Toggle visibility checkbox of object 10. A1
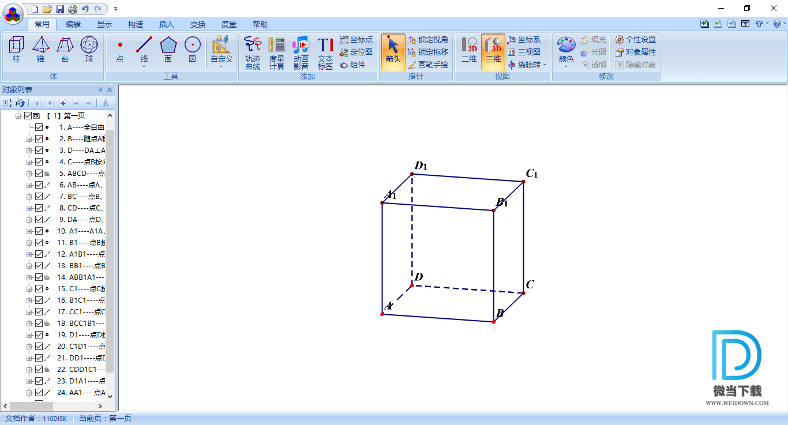 (39, 231)
